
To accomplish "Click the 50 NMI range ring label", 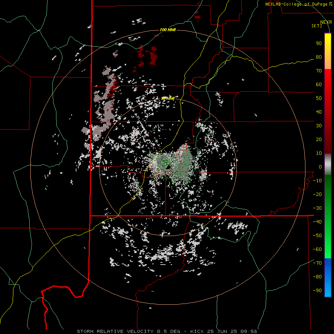I will pyautogui.click(x=168, y=98).
